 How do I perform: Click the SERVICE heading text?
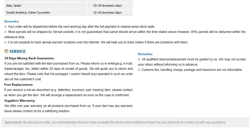tap(17, 51)
